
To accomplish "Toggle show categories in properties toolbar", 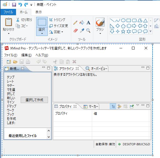I will coord(113,106).
